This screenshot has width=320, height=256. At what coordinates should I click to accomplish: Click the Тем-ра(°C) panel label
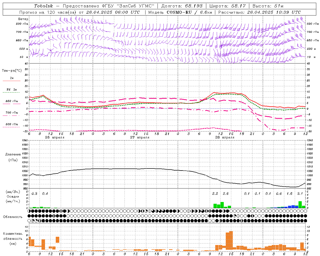point(12,71)
